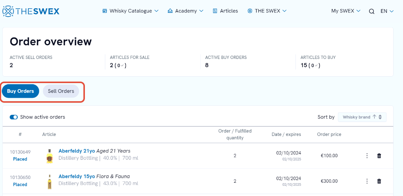Go to Articles menu item
The height and width of the screenshot is (196, 403).
click(225, 11)
